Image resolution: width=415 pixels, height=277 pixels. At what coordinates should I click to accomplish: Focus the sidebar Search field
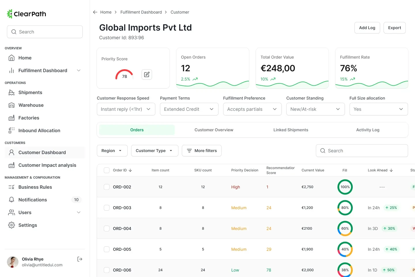pyautogui.click(x=45, y=32)
